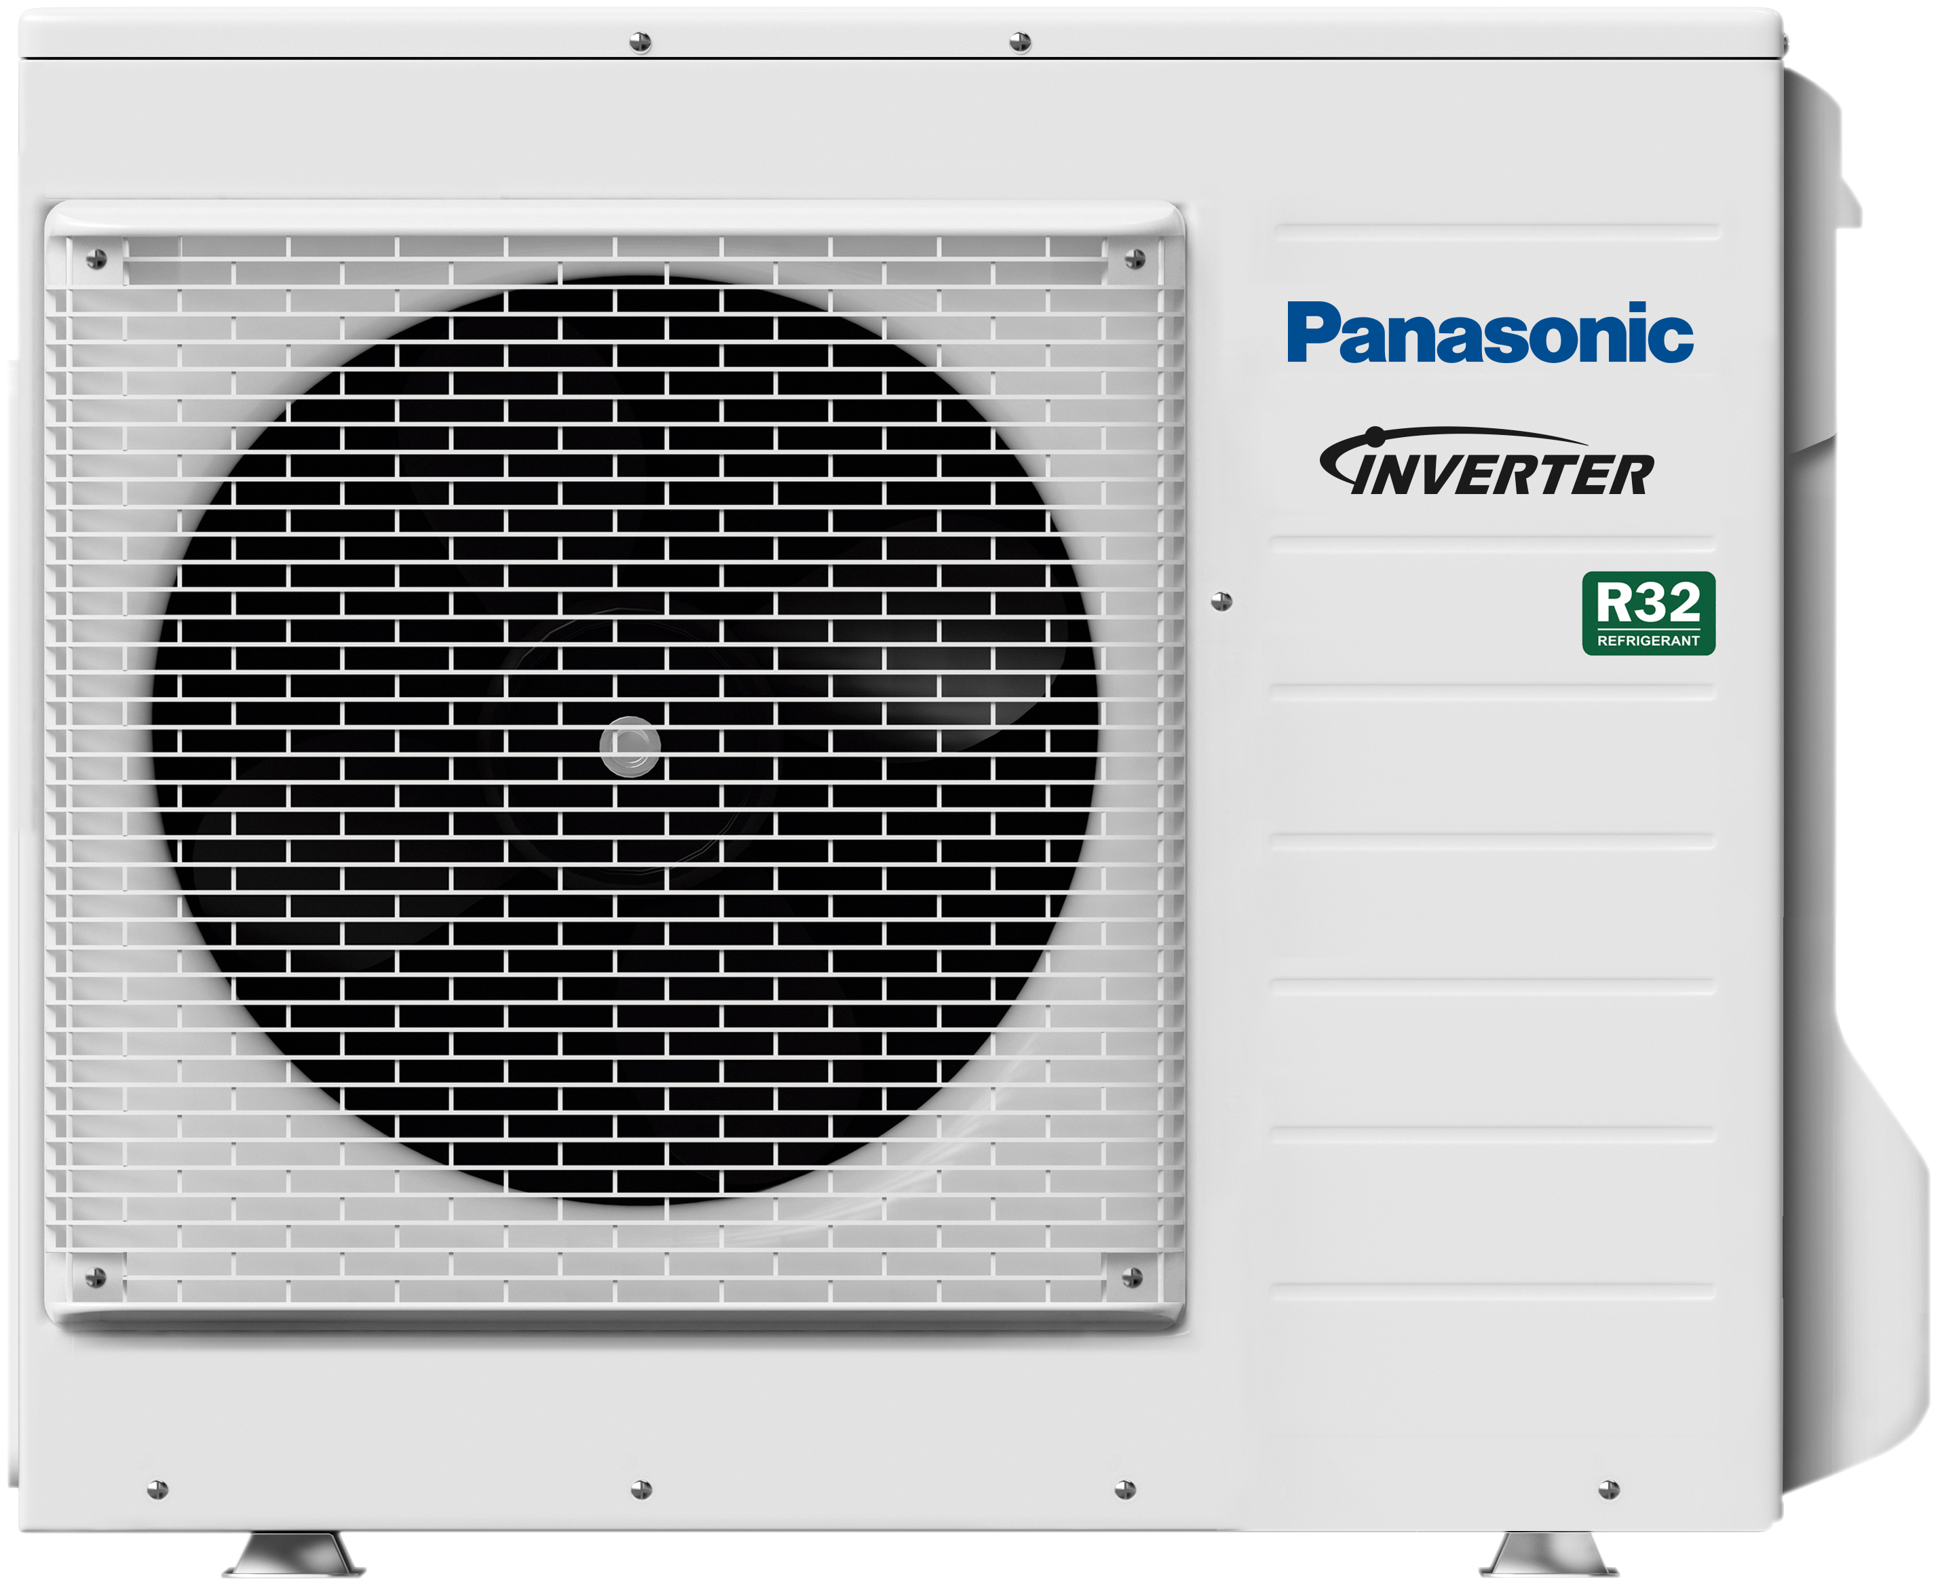Click the word REFRIGERANT on the green badge
This screenshot has height=1586, width=1938.
tap(1648, 641)
